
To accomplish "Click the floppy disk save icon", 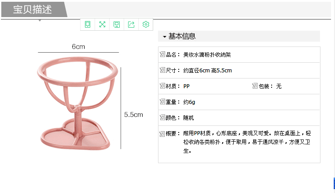I will [x=117, y=25].
